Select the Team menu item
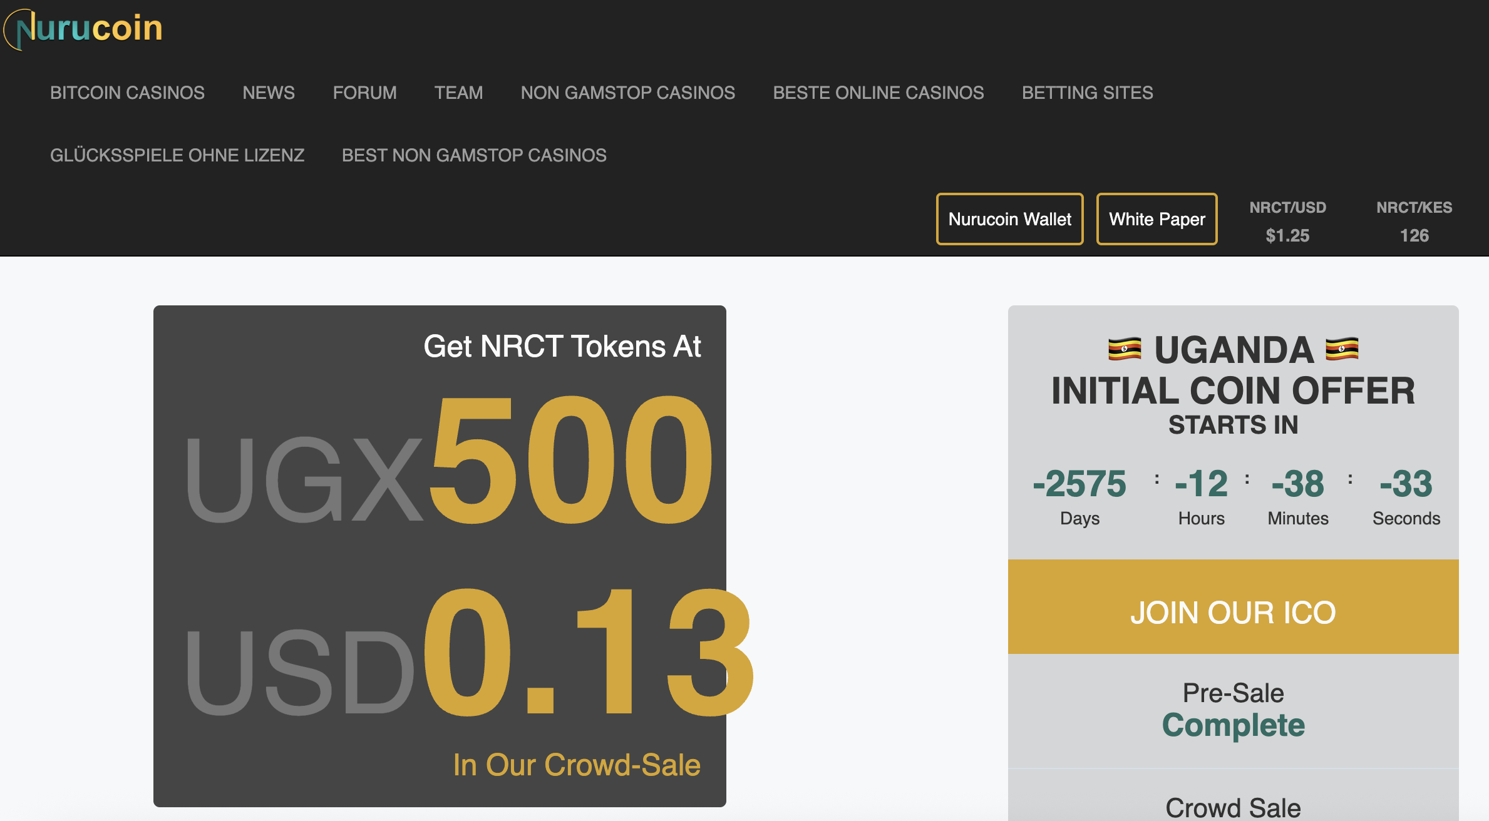Viewport: 1489px width, 821px height. point(458,93)
